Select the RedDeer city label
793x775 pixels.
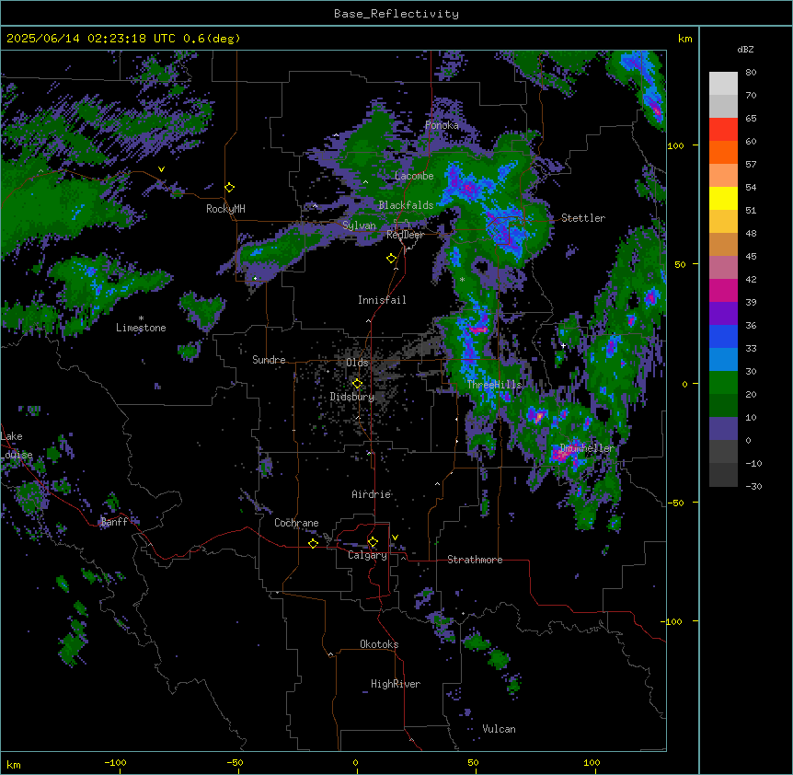click(405, 235)
